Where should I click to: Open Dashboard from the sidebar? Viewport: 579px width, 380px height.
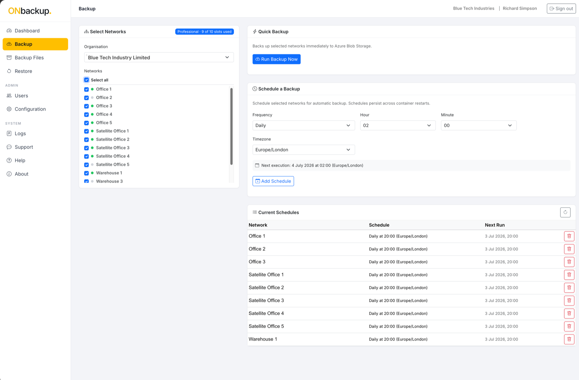click(x=35, y=31)
